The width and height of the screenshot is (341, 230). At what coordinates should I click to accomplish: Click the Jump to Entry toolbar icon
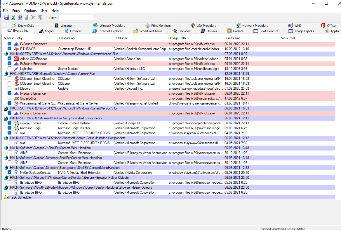pos(40,17)
